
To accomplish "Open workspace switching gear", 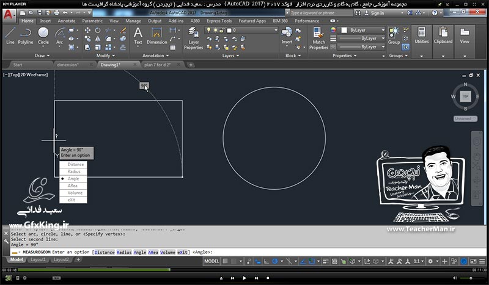I will pyautogui.click(x=430, y=261).
